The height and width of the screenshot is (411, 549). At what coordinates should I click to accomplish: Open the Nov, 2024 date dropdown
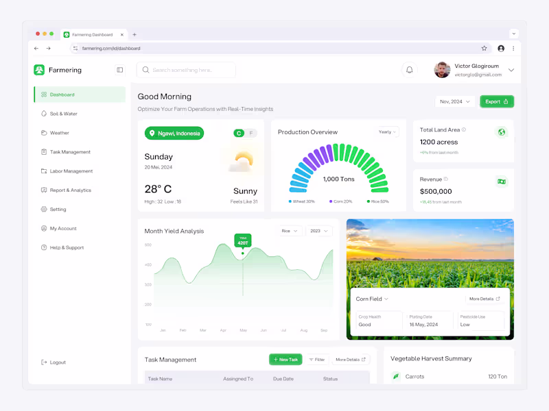point(455,101)
